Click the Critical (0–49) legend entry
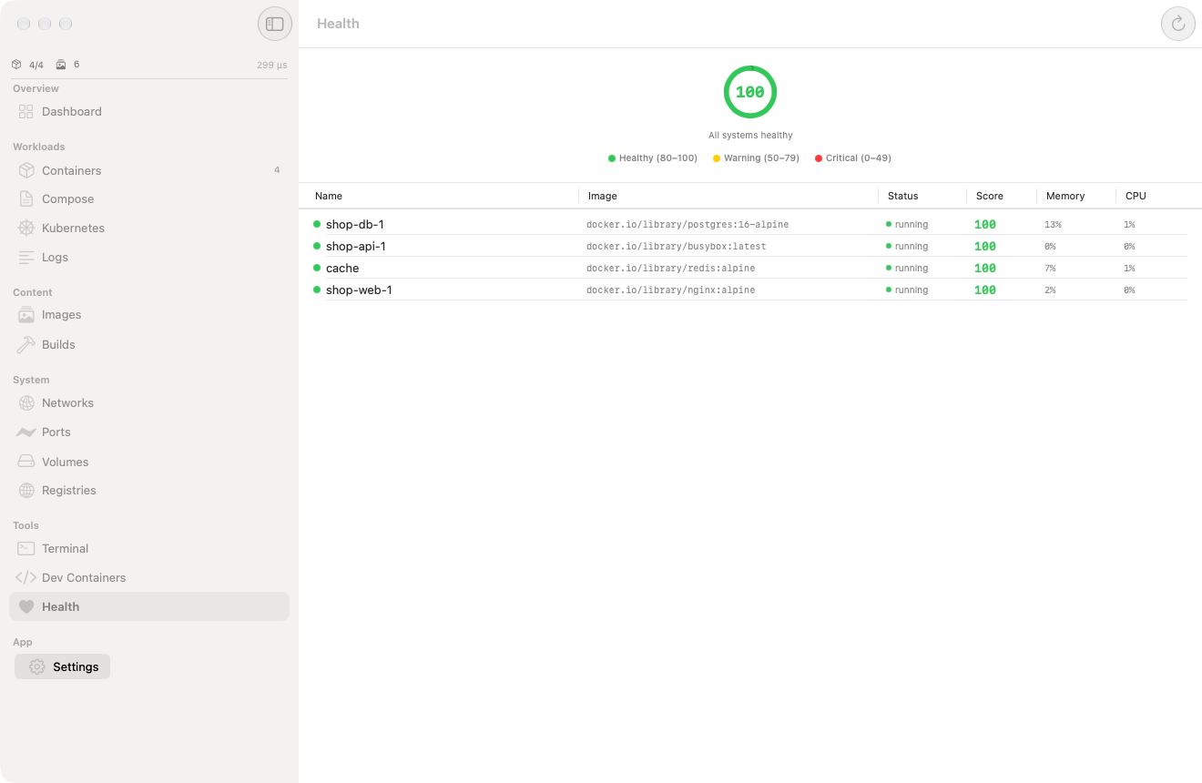 point(853,158)
